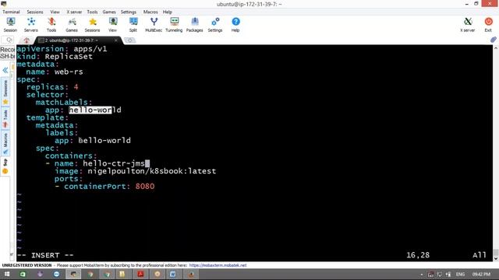Click the Games toolbar icon
The height and width of the screenshot is (280, 499).
[72, 25]
